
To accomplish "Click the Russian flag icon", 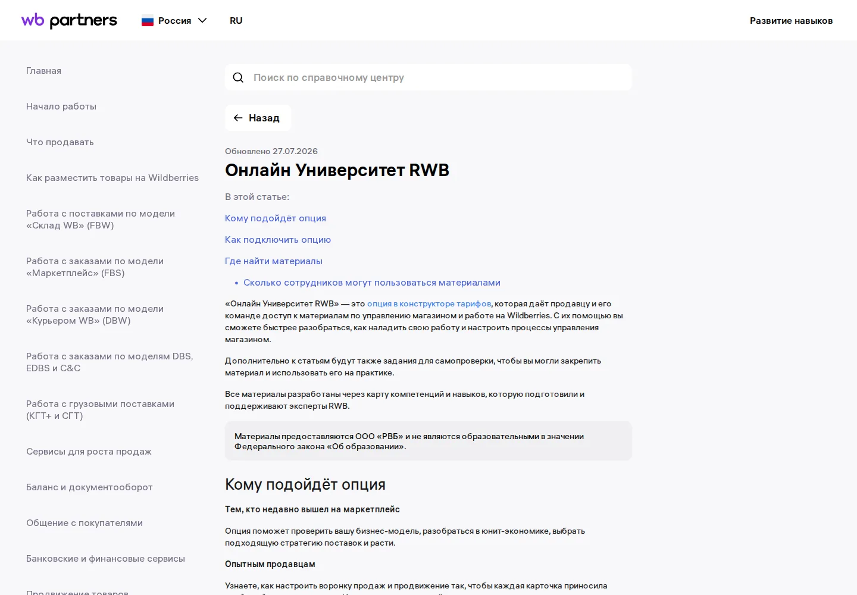I will (148, 21).
